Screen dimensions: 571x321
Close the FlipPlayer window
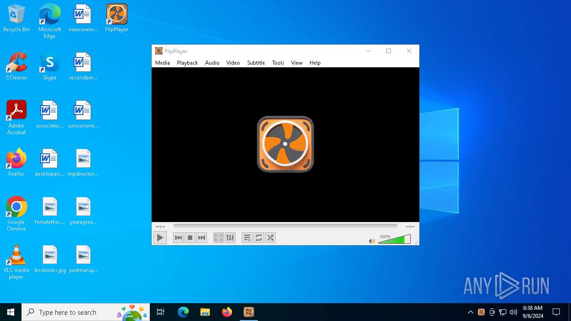point(409,51)
